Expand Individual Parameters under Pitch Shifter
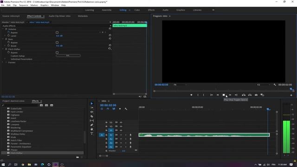This screenshot has height=167, width=297. pos(5,59)
